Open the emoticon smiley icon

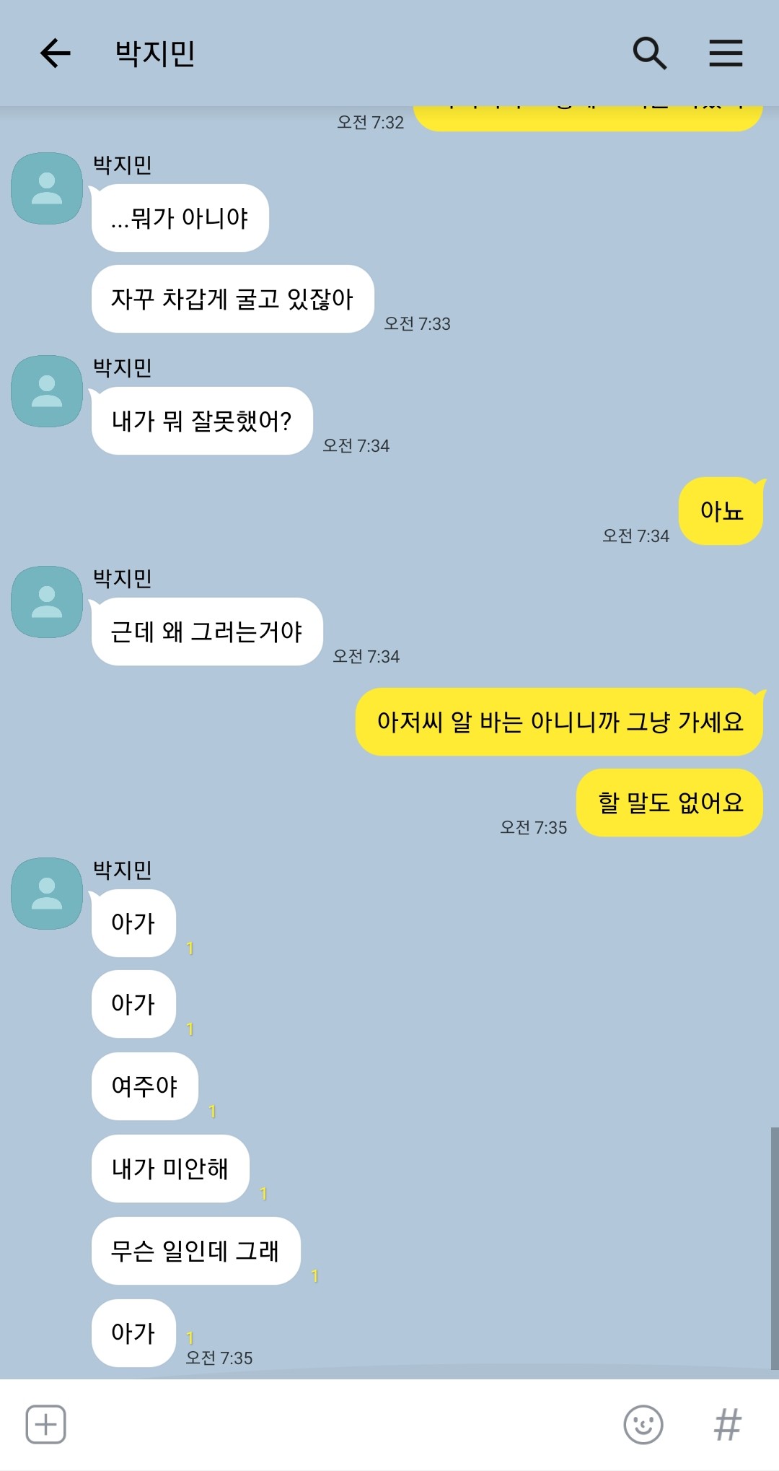coord(643,1424)
